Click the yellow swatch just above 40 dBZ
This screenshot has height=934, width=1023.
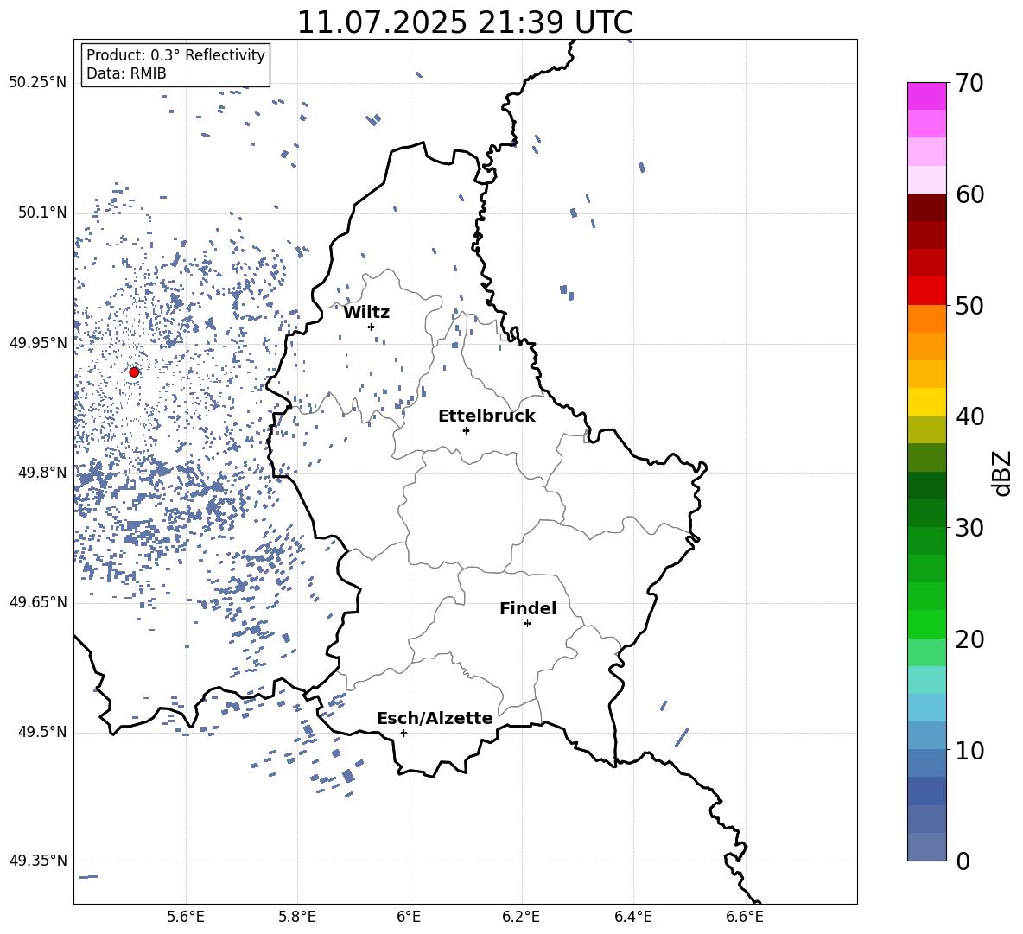pyautogui.click(x=927, y=402)
